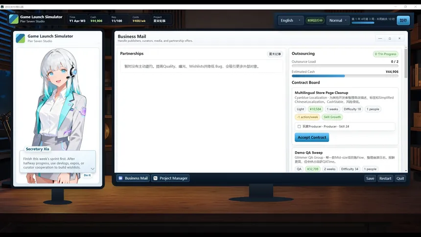Screen dimensions: 421x237
Task: Click the '¥10,584' reward tag
Action: pos(315,109)
